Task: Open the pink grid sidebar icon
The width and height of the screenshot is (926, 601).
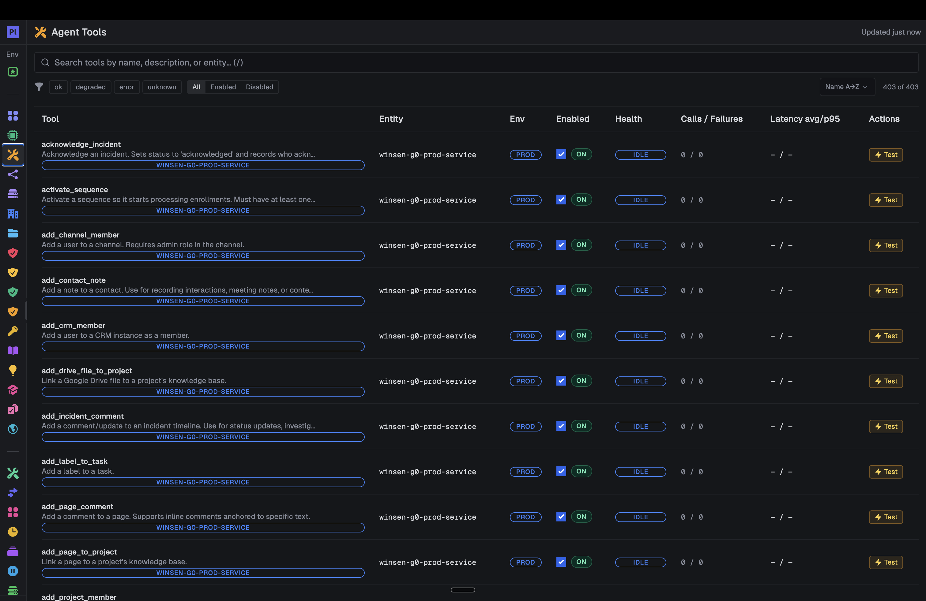Action: [13, 512]
